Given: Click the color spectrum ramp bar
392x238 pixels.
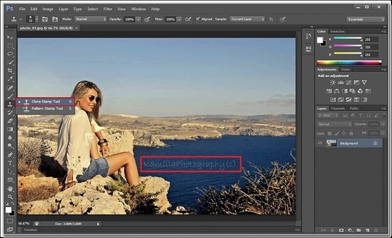Looking at the screenshot, I should [x=349, y=63].
